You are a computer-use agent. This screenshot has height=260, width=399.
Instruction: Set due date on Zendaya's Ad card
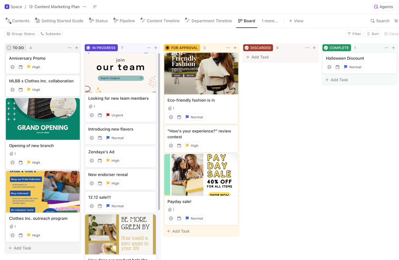click(x=100, y=161)
